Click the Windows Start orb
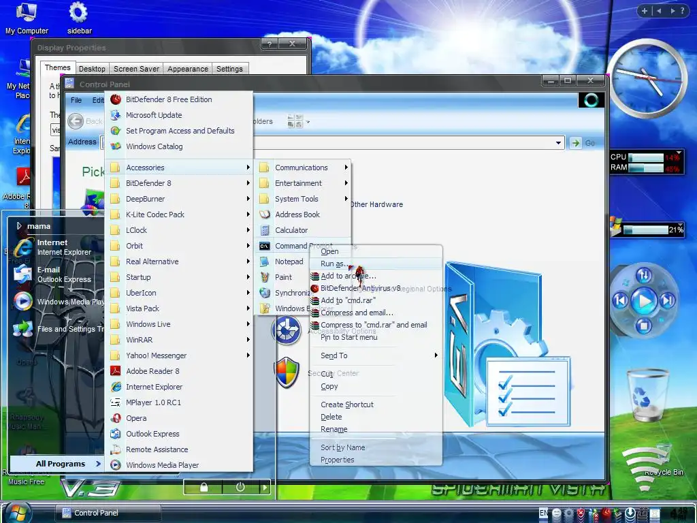 [17, 512]
